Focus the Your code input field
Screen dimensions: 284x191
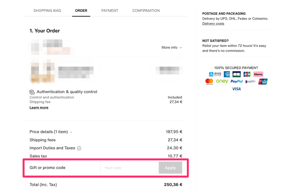click(128, 168)
